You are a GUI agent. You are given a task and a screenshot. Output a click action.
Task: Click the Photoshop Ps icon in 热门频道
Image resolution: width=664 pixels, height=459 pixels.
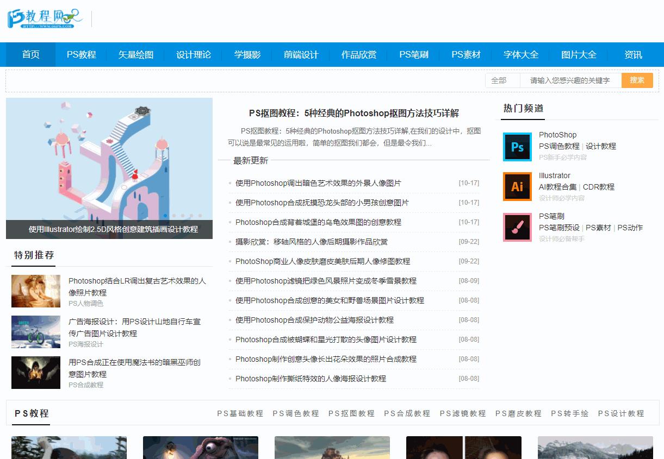517,147
